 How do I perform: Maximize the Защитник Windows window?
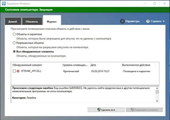(155, 3)
